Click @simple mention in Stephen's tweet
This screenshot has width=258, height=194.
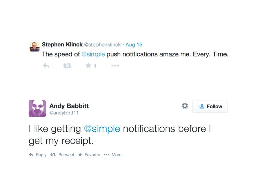point(93,54)
